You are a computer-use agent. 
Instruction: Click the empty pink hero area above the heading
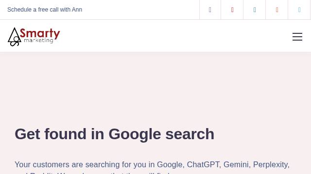(155, 87)
